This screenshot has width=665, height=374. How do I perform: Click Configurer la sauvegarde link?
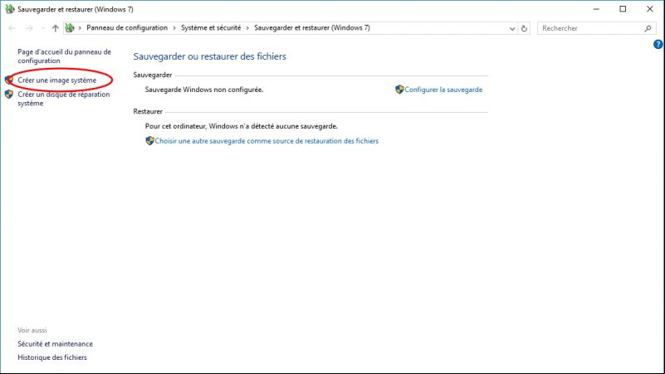(x=443, y=90)
